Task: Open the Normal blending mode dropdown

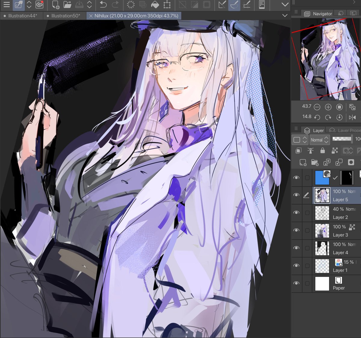Action: click(x=319, y=140)
